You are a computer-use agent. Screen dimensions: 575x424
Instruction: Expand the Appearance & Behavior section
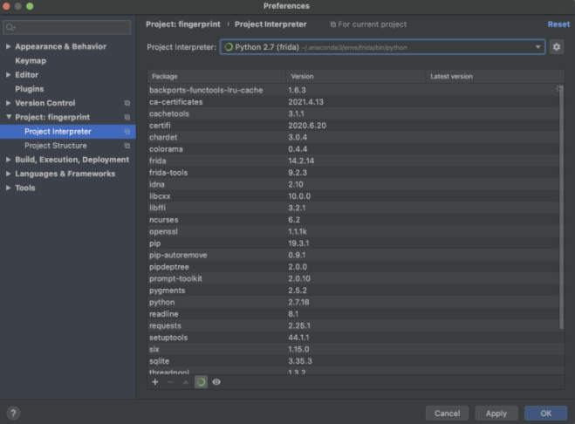pyautogui.click(x=9, y=46)
